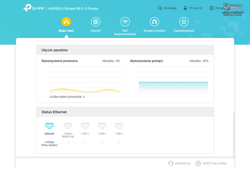This screenshot has width=250, height=169.
Task: Click the Wyszukaj magnifier icon
Action: point(160,8)
